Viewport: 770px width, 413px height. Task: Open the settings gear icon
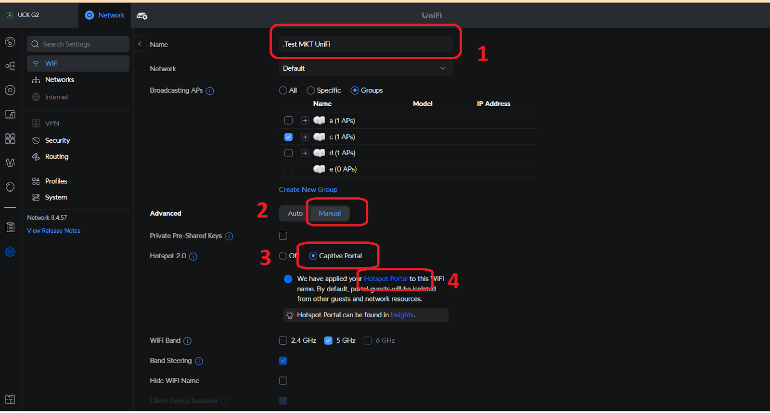tap(10, 251)
